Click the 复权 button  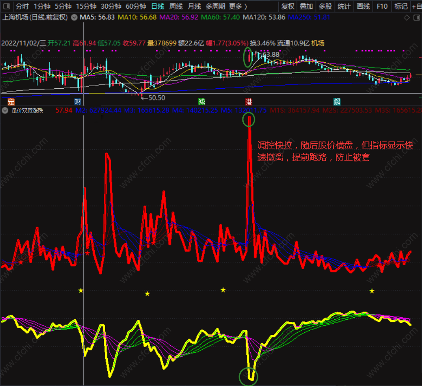(288, 6)
